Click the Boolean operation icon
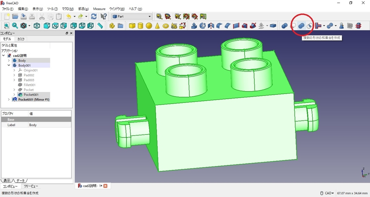The image size is (370, 197). click(x=285, y=26)
